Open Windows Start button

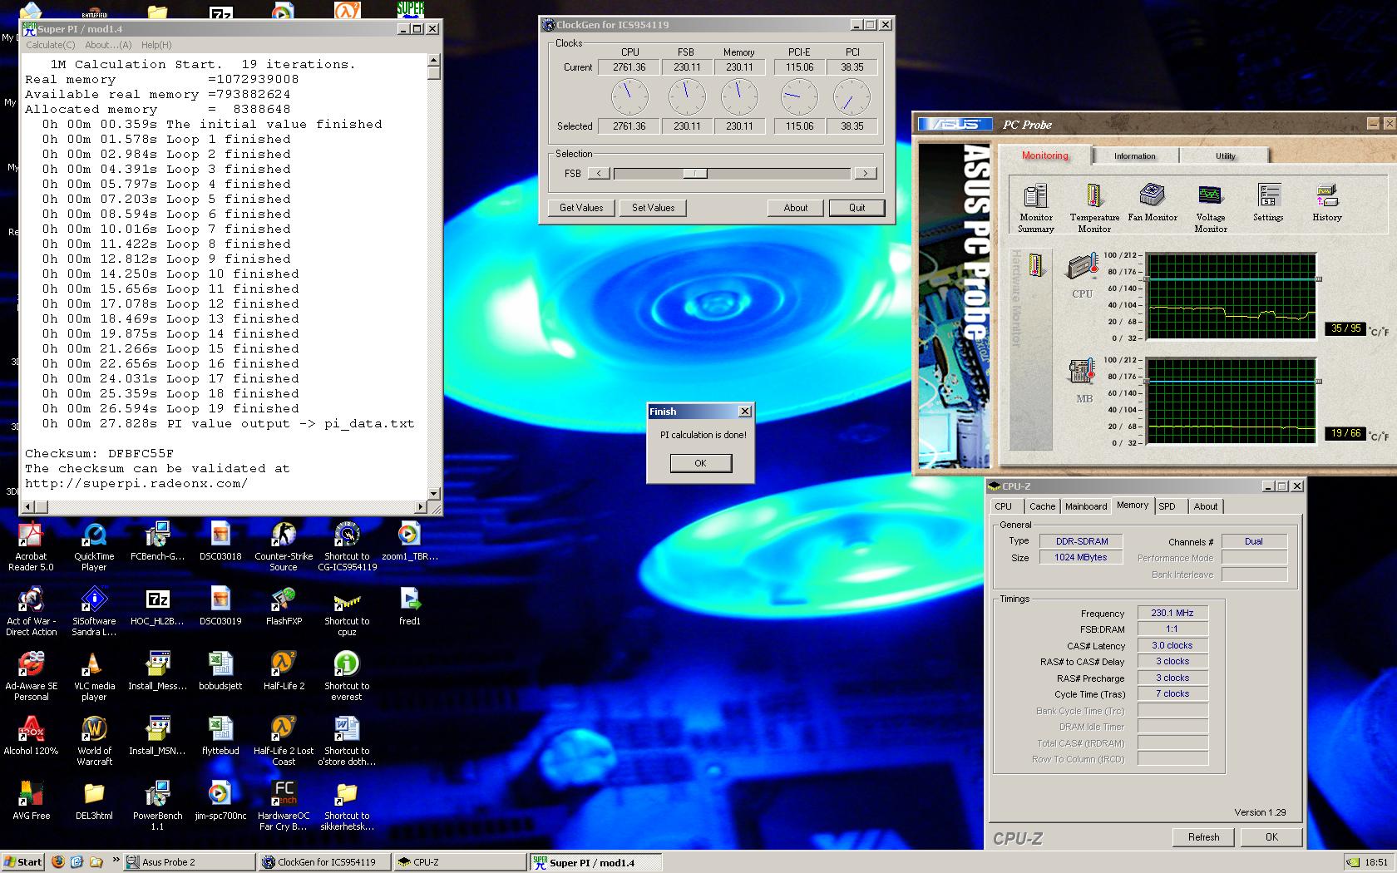[x=22, y=862]
